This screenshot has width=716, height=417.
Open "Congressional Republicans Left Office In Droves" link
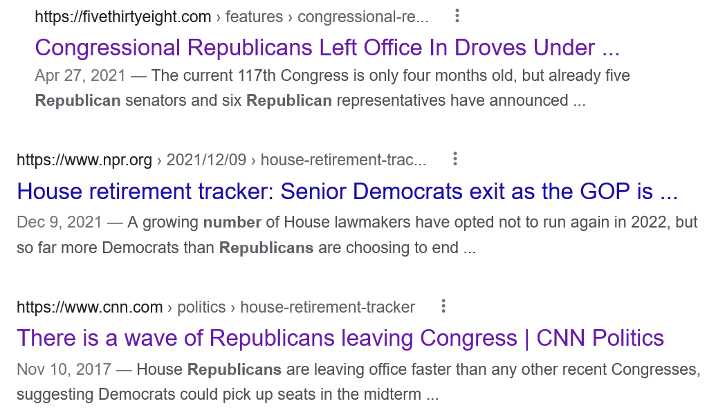coord(327,48)
